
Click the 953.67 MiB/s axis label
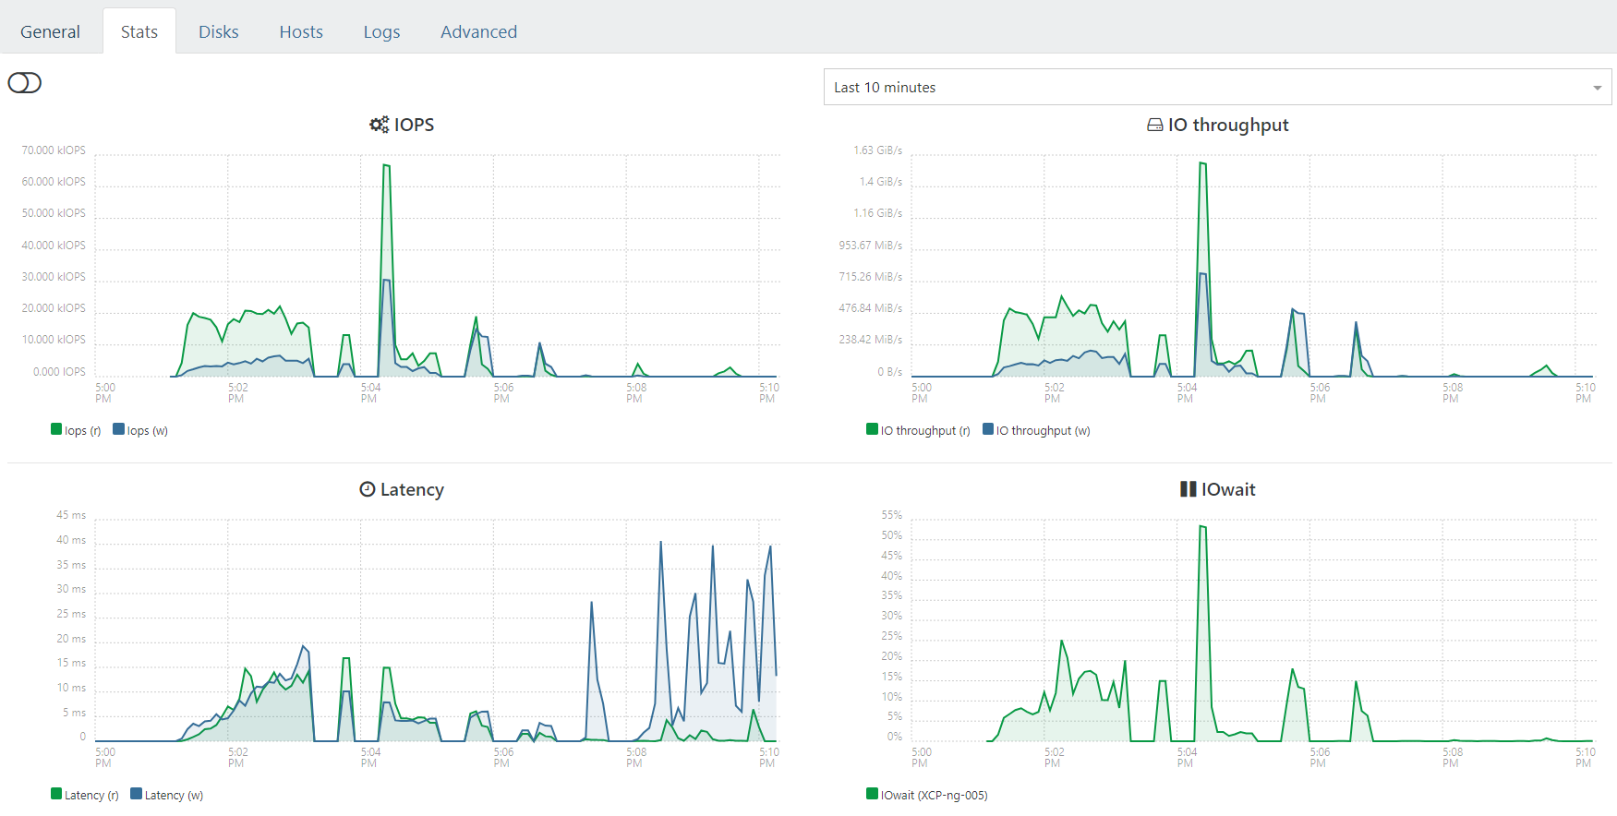[870, 245]
